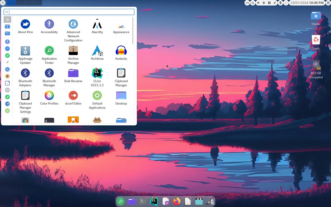This screenshot has width=331, height=207.
Task: Select the Favorites folder-star category
Action: point(7,26)
